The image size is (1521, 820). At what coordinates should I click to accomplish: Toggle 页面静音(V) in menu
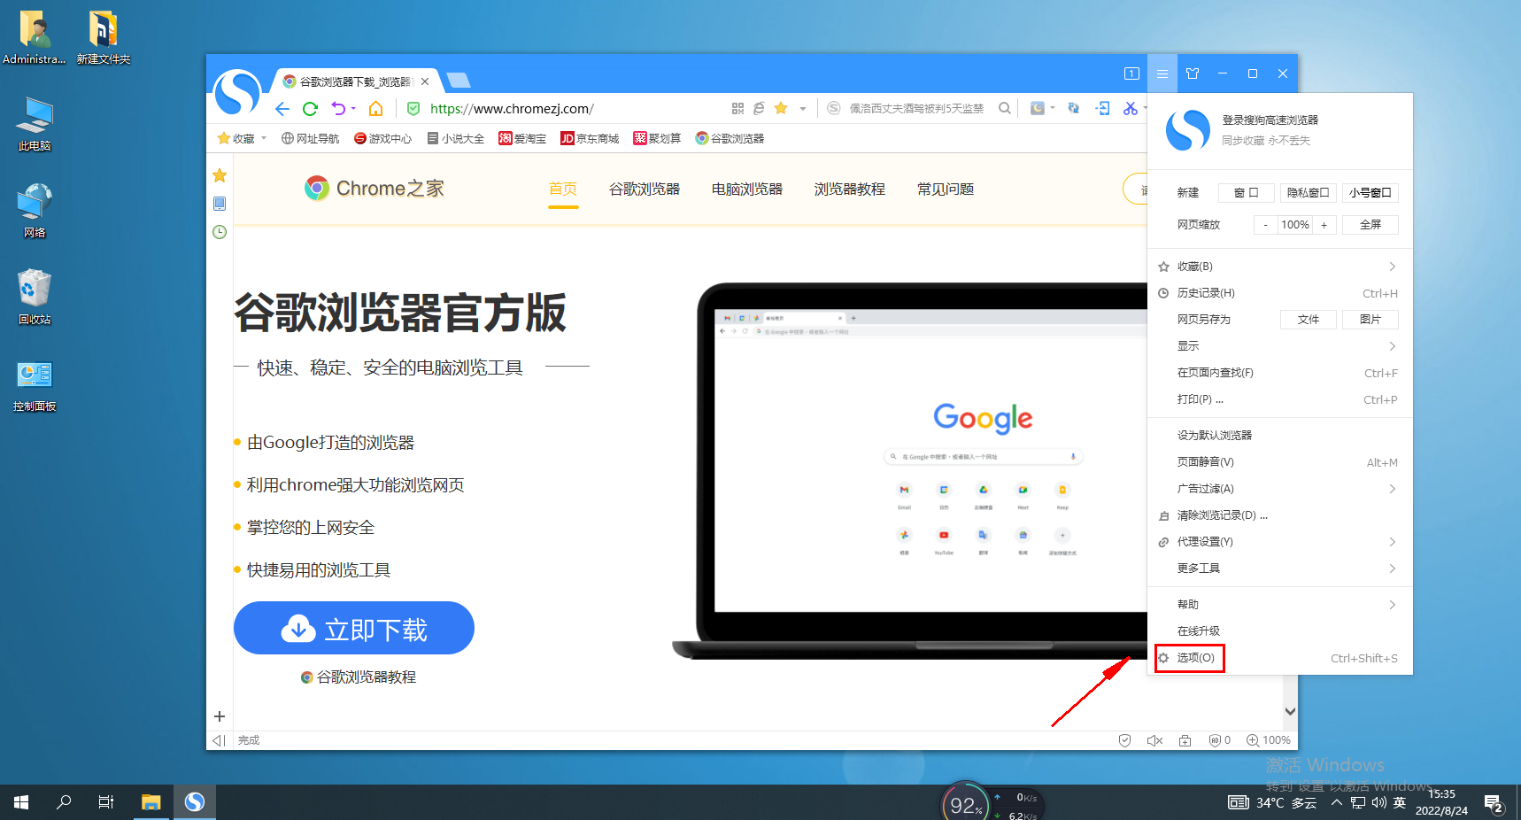(x=1280, y=462)
